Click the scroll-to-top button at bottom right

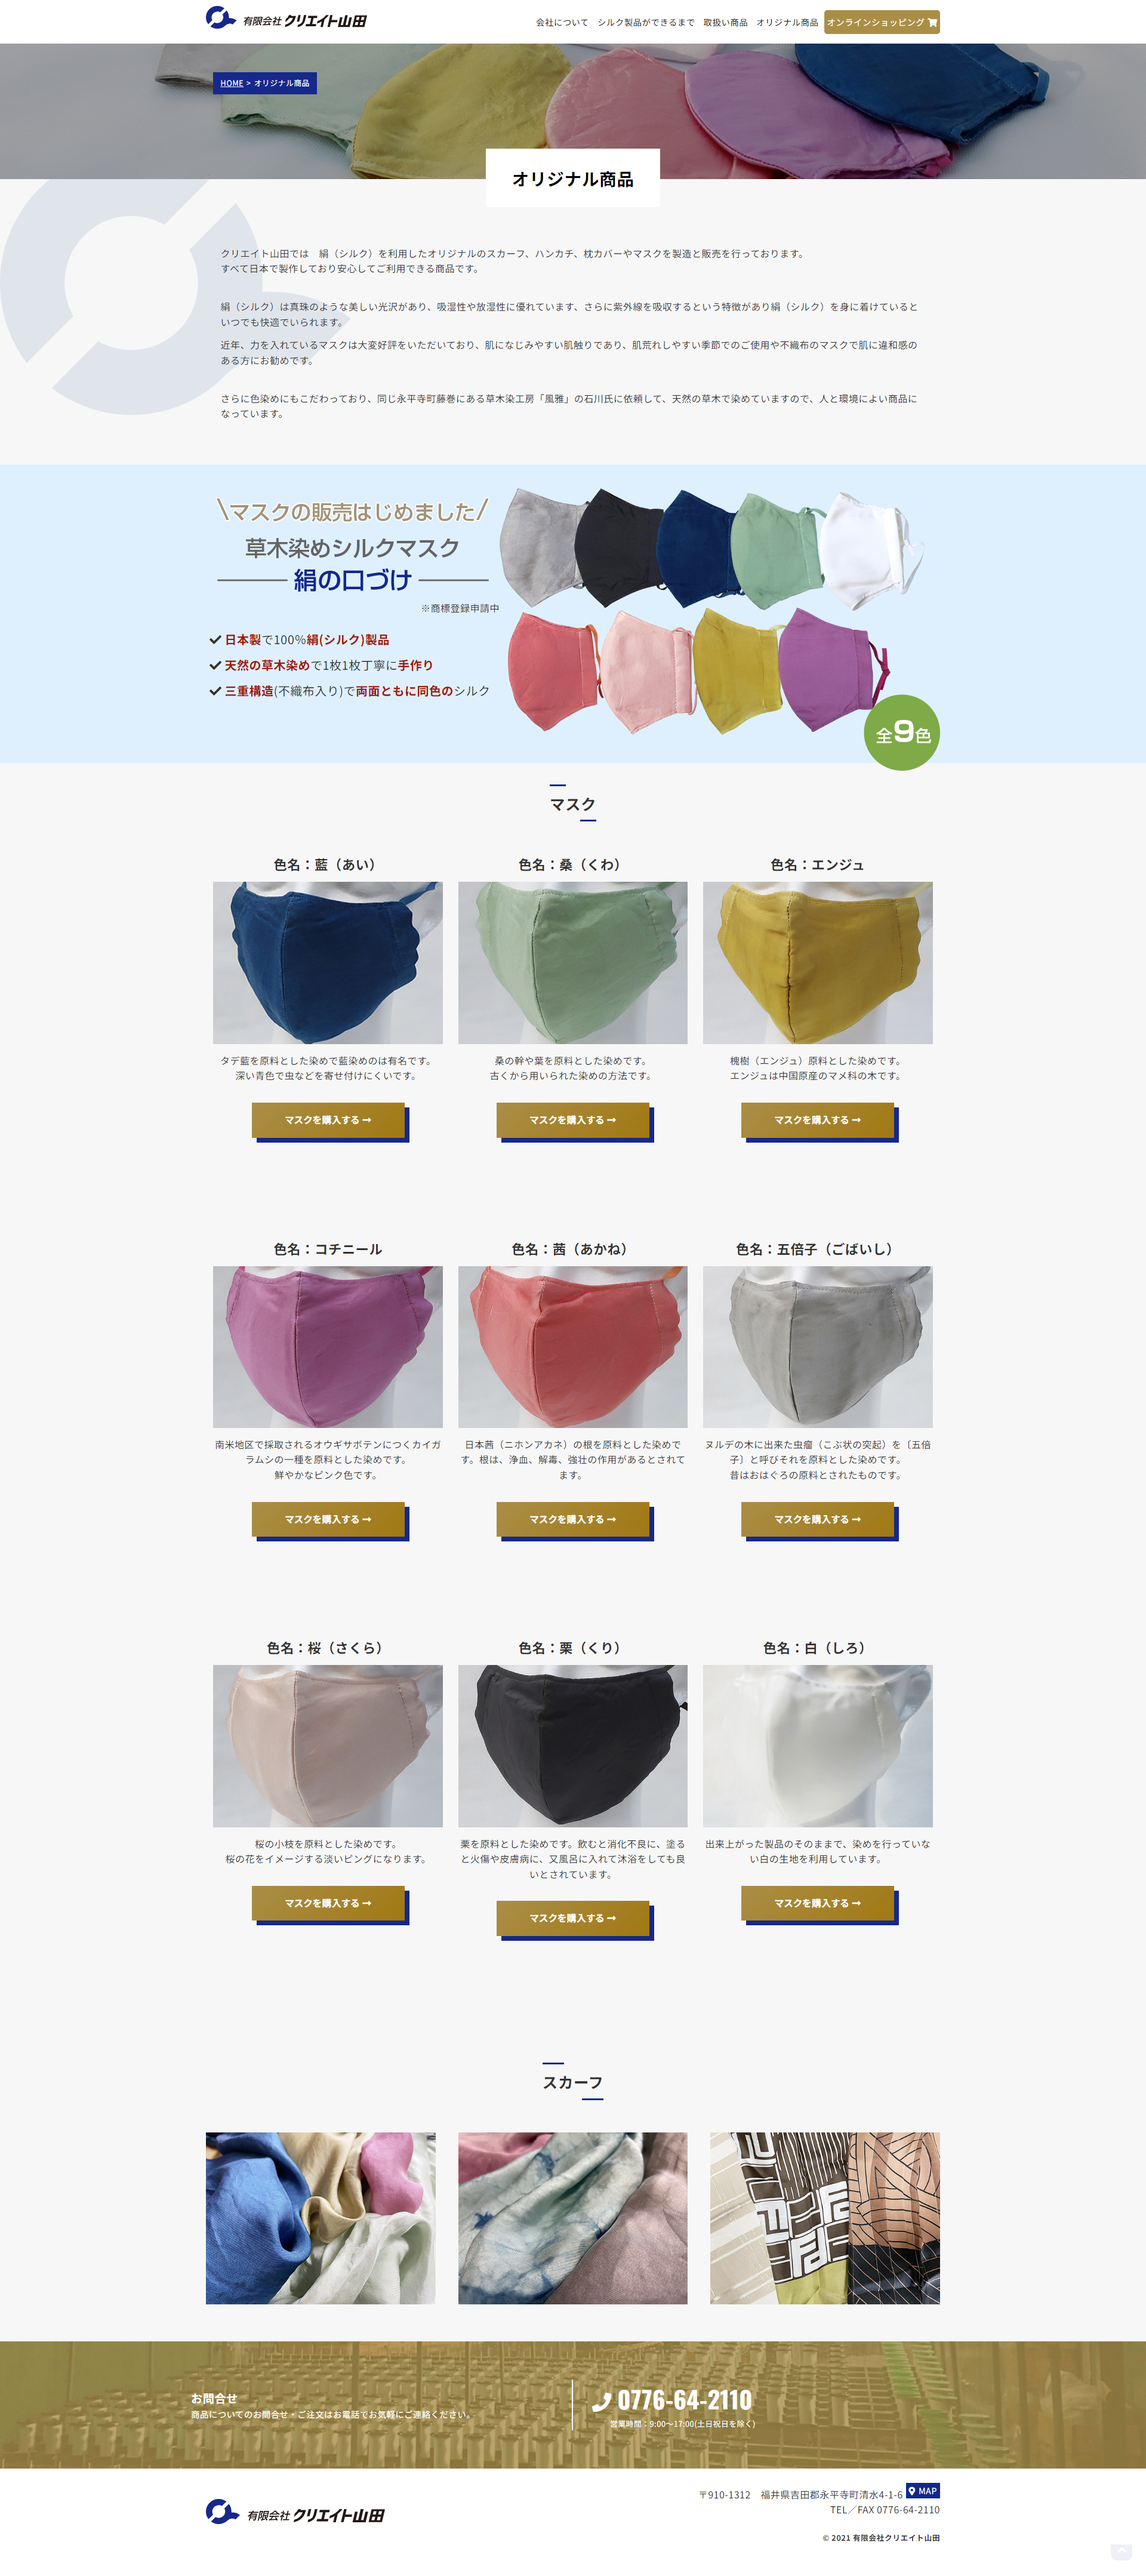pos(1121,2551)
